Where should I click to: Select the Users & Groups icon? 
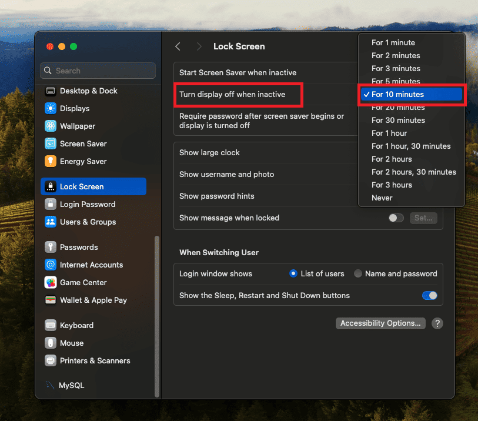[51, 222]
